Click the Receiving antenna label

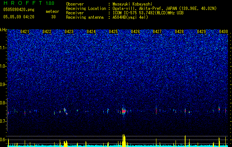(85, 17)
